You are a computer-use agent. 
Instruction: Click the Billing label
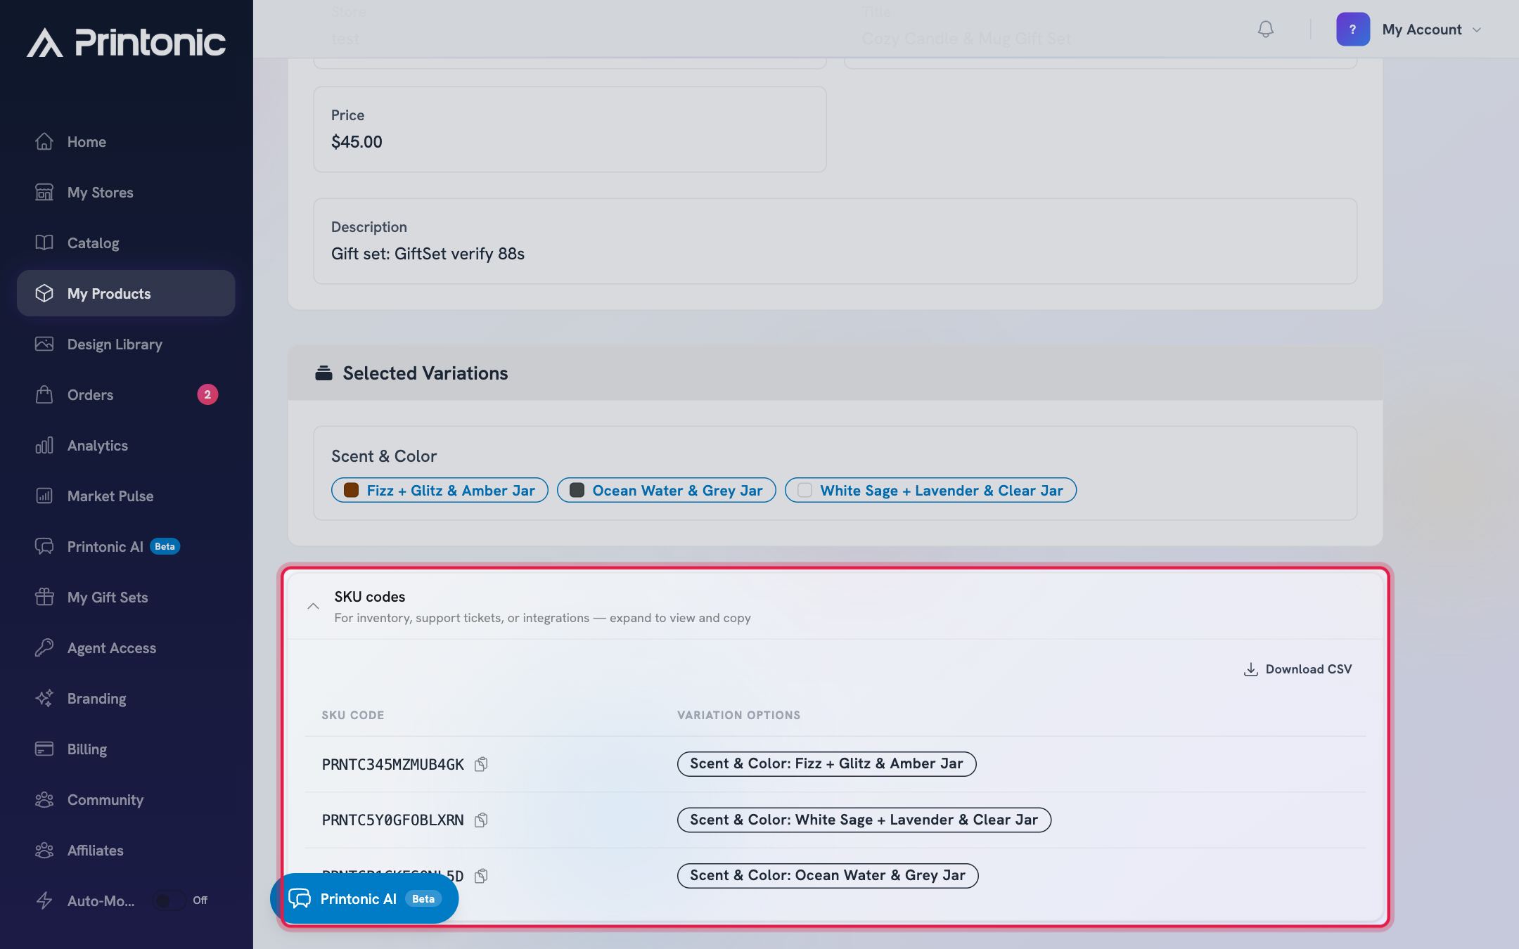(x=87, y=749)
